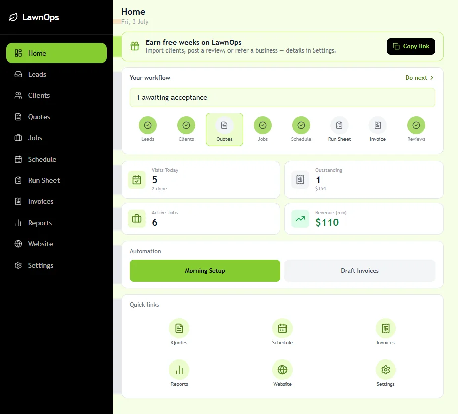Click the Invoices dollar icon in sidebar
This screenshot has height=414, width=458.
(x=18, y=201)
